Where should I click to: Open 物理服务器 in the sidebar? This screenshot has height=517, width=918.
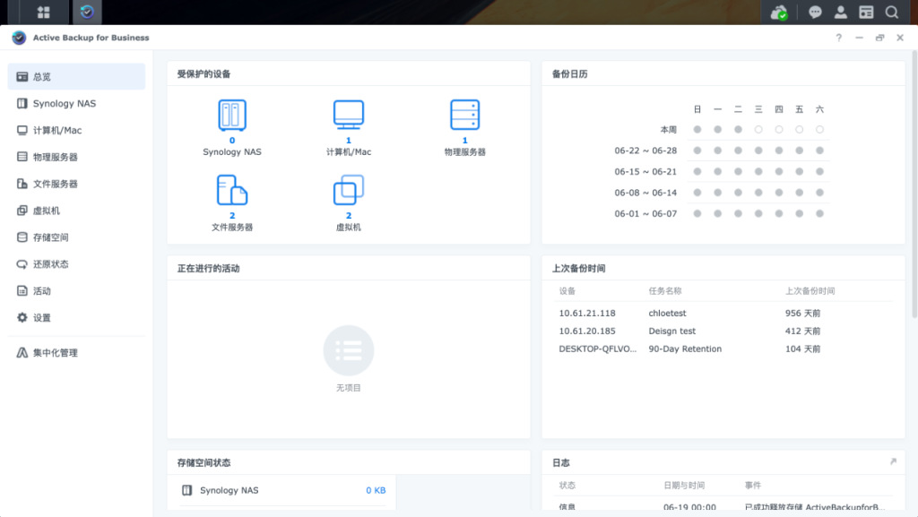[77, 157]
